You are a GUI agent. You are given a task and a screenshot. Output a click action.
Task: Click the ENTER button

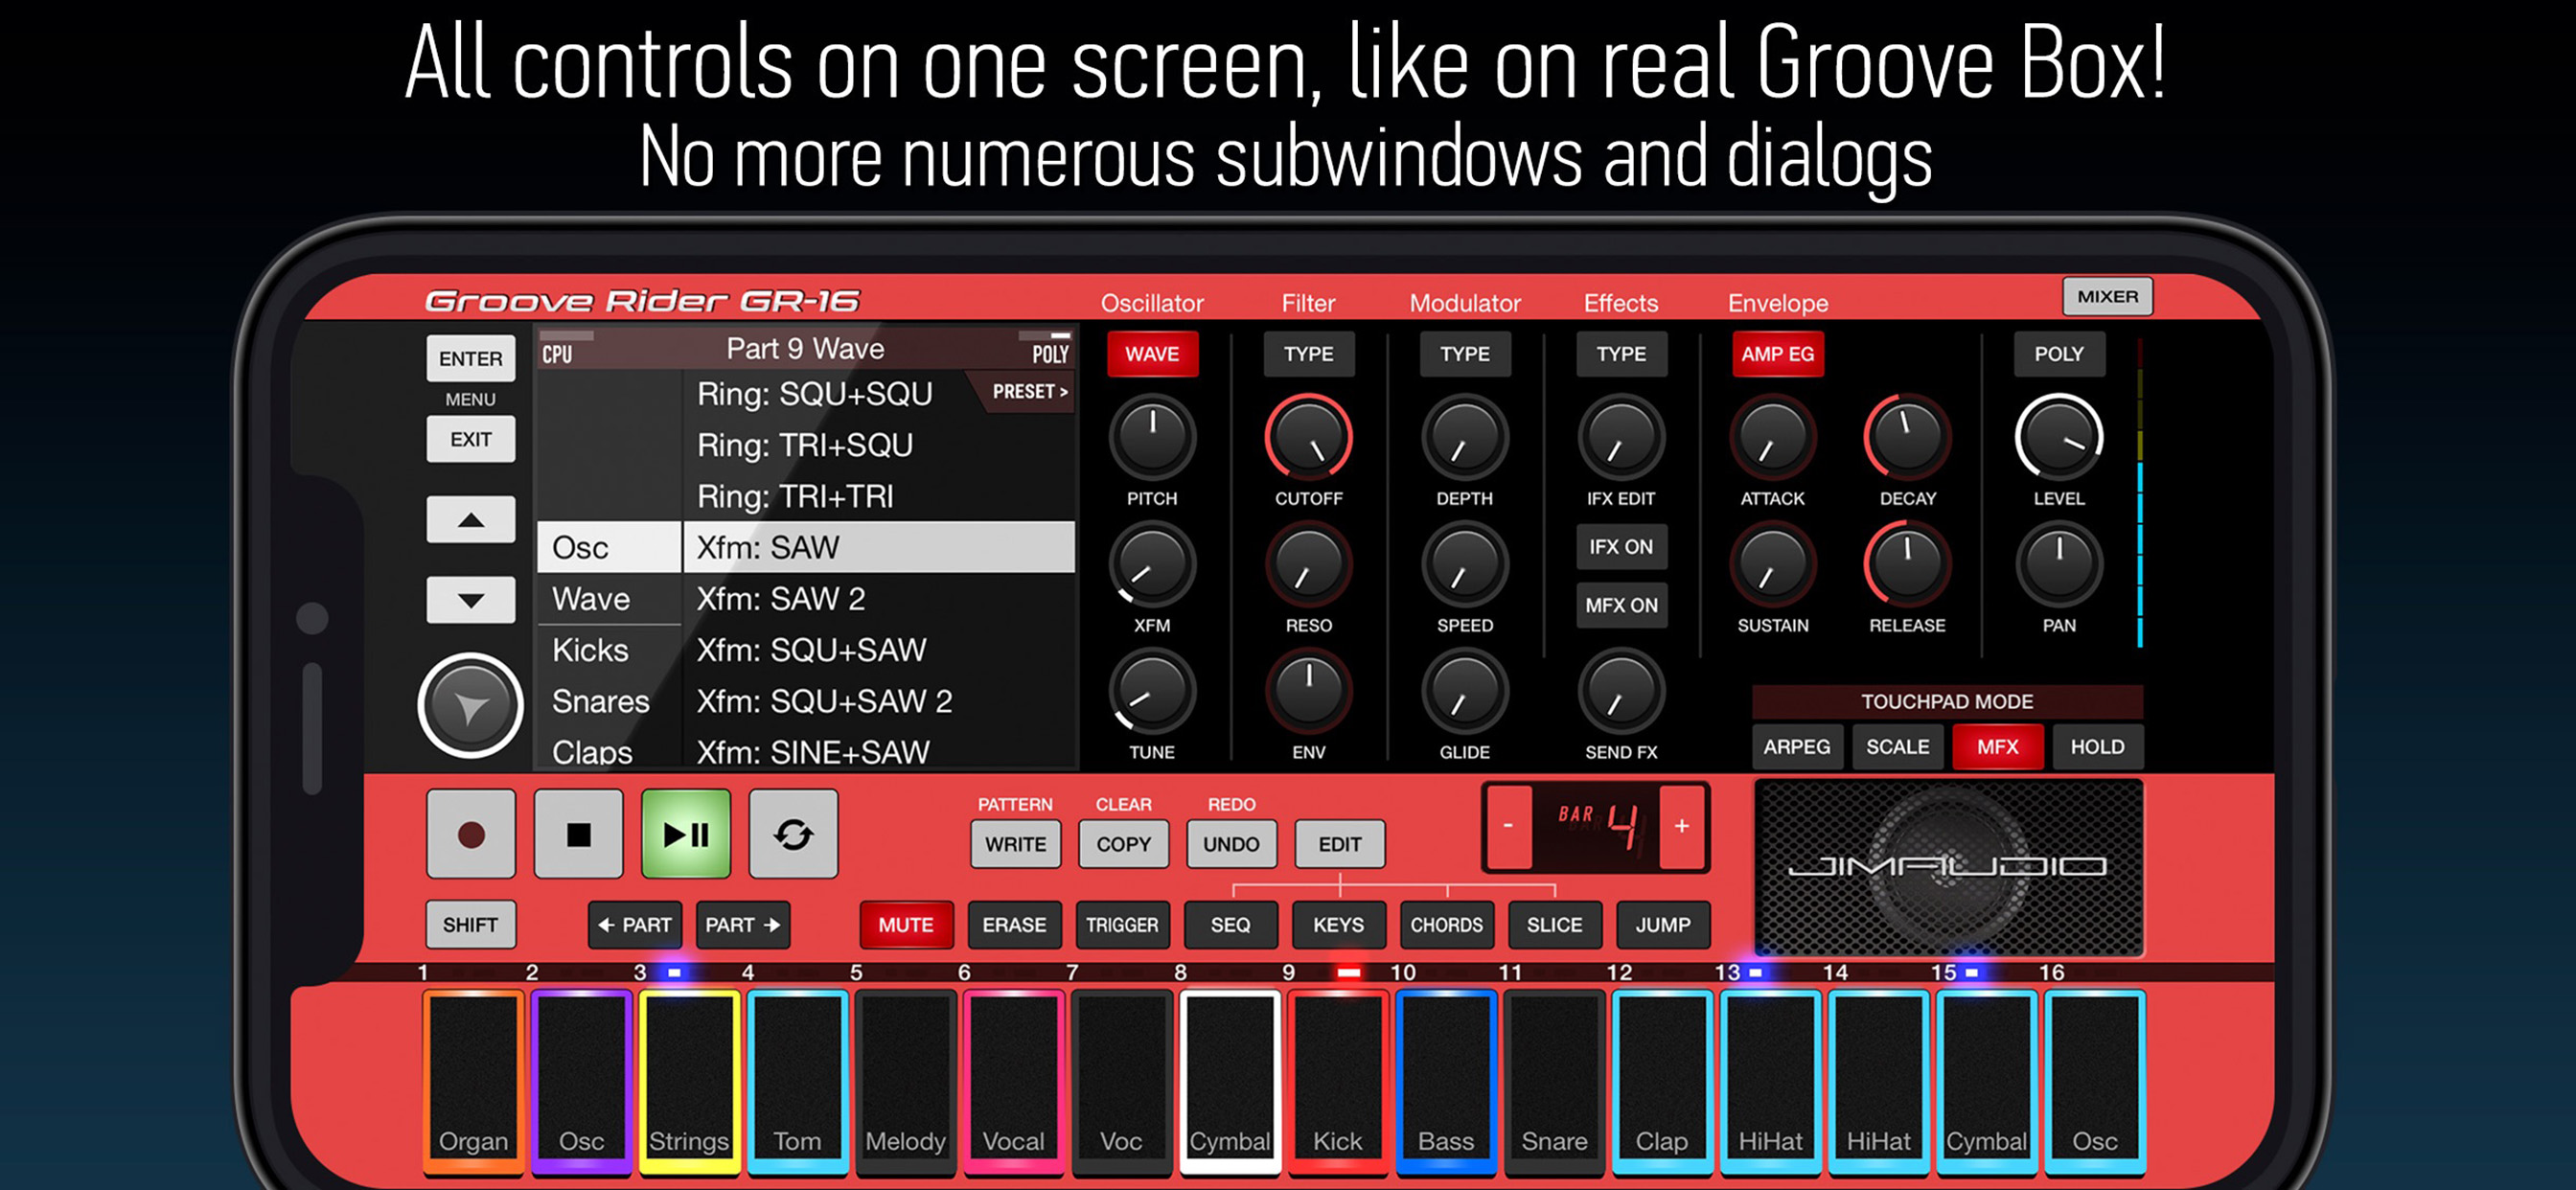[471, 358]
